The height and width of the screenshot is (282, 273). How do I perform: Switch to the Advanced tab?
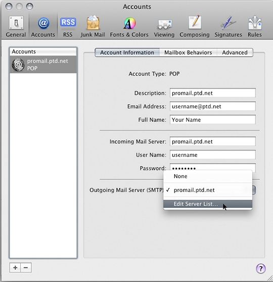[235, 53]
